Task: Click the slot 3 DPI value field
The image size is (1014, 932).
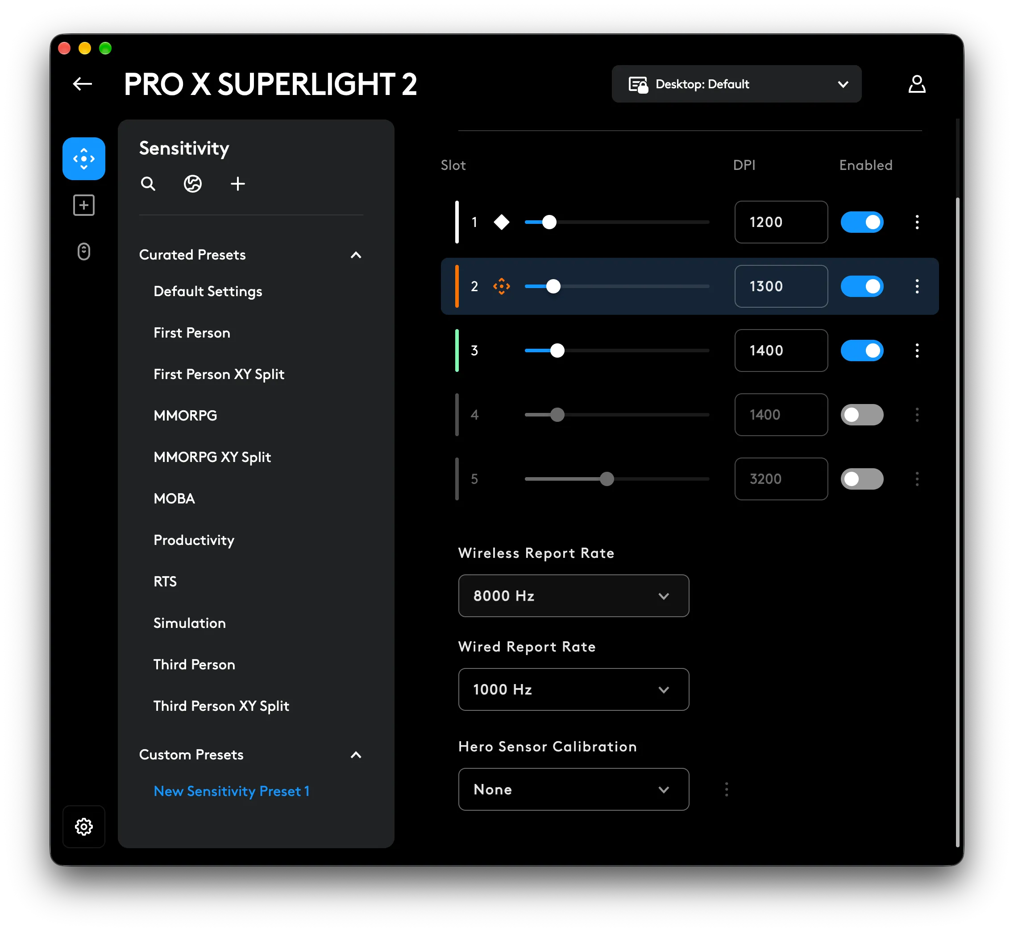Action: pos(781,350)
